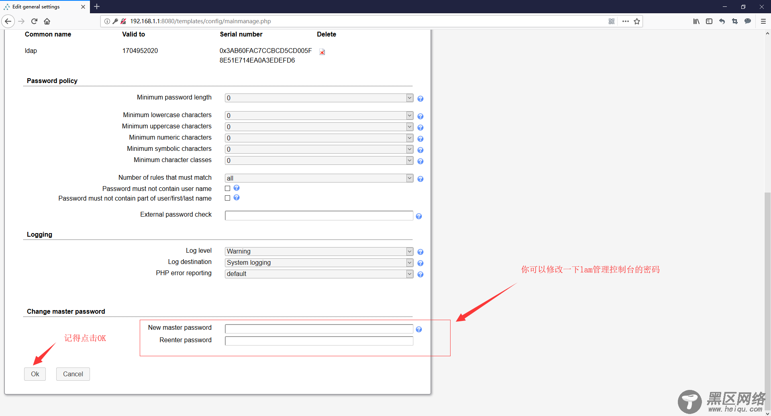This screenshot has height=416, width=771.
Task: Enable 'must not contain part of user/first/last name'
Action: [x=228, y=198]
